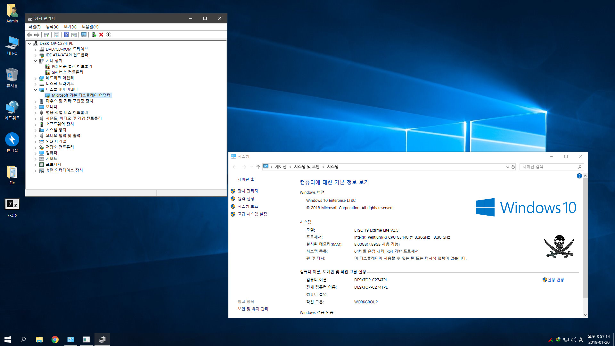Select PCI 단순 통신 컨트롤러 device

[72, 67]
